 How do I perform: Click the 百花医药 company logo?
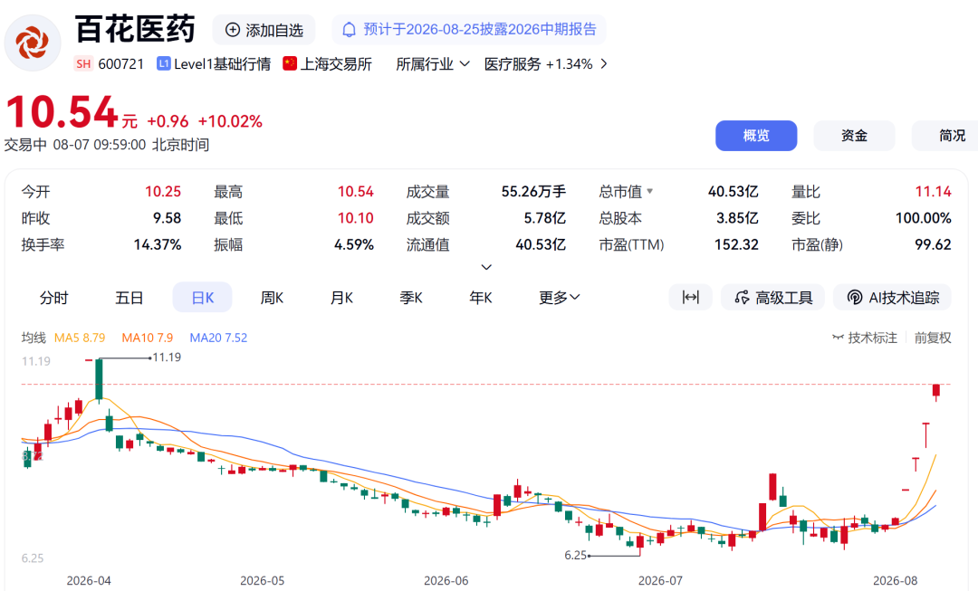tap(33, 43)
